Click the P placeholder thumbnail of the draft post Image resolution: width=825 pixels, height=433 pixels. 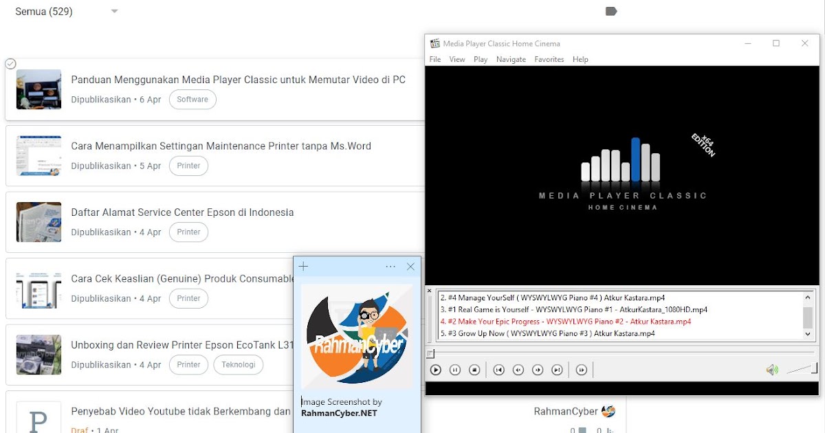click(x=38, y=417)
